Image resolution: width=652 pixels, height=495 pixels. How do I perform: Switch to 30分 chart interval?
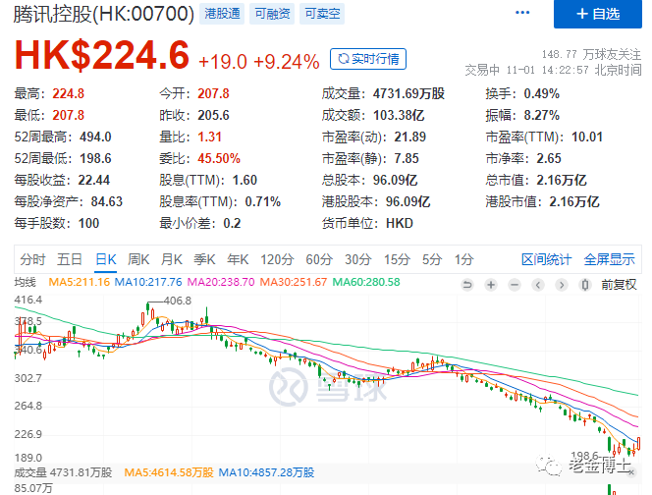click(358, 259)
